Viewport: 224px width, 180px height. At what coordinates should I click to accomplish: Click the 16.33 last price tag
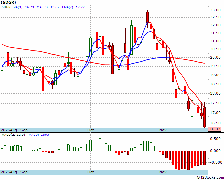215,129
